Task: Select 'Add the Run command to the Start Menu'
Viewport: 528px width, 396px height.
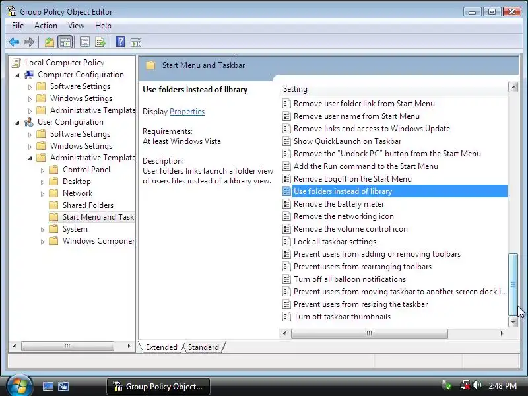Action: click(x=366, y=166)
